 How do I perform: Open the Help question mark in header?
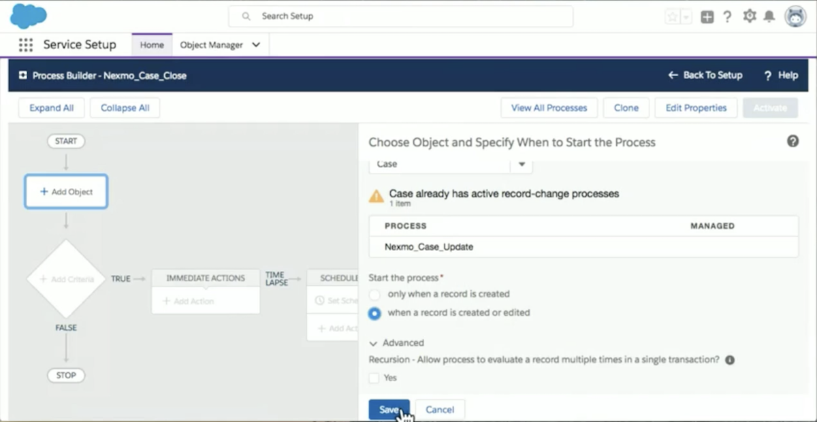click(727, 17)
